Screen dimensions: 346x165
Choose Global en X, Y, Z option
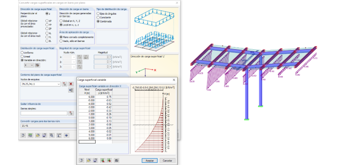point(61,21)
